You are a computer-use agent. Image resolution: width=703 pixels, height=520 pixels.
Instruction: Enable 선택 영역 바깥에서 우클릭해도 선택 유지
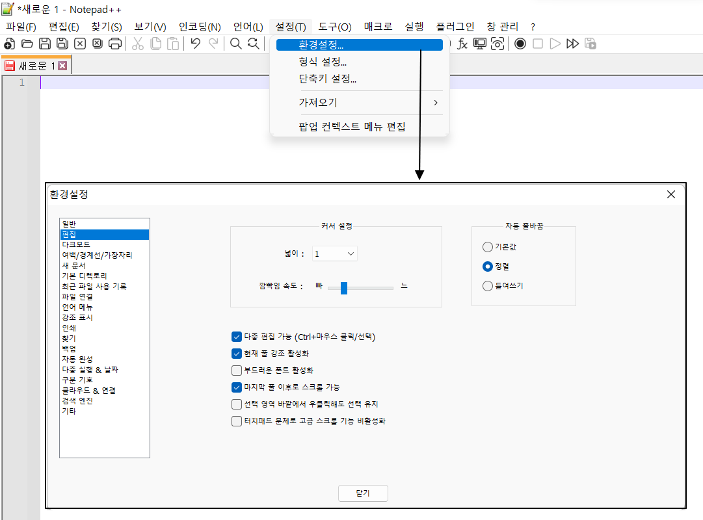(x=237, y=404)
